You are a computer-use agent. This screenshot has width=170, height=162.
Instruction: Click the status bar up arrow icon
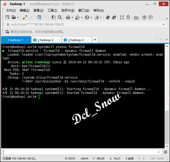pyautogui.click(x=139, y=158)
